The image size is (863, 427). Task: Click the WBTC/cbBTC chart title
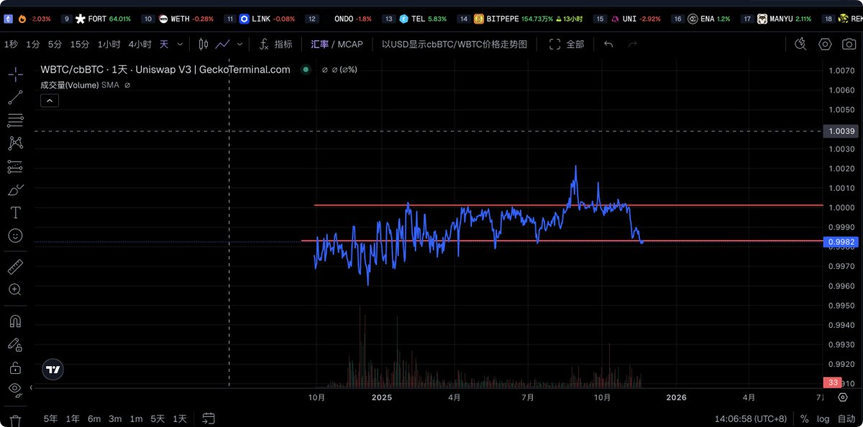[x=165, y=70]
